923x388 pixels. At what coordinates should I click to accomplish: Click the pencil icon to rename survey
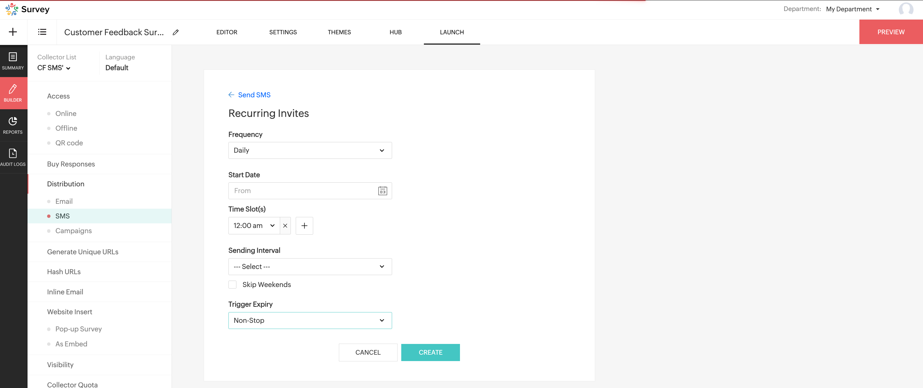click(x=176, y=32)
